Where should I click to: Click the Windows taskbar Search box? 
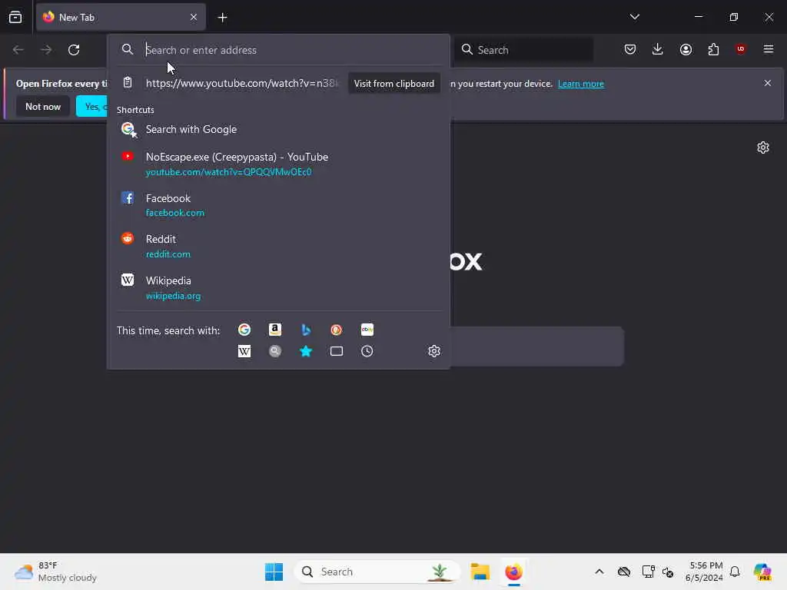pyautogui.click(x=377, y=572)
